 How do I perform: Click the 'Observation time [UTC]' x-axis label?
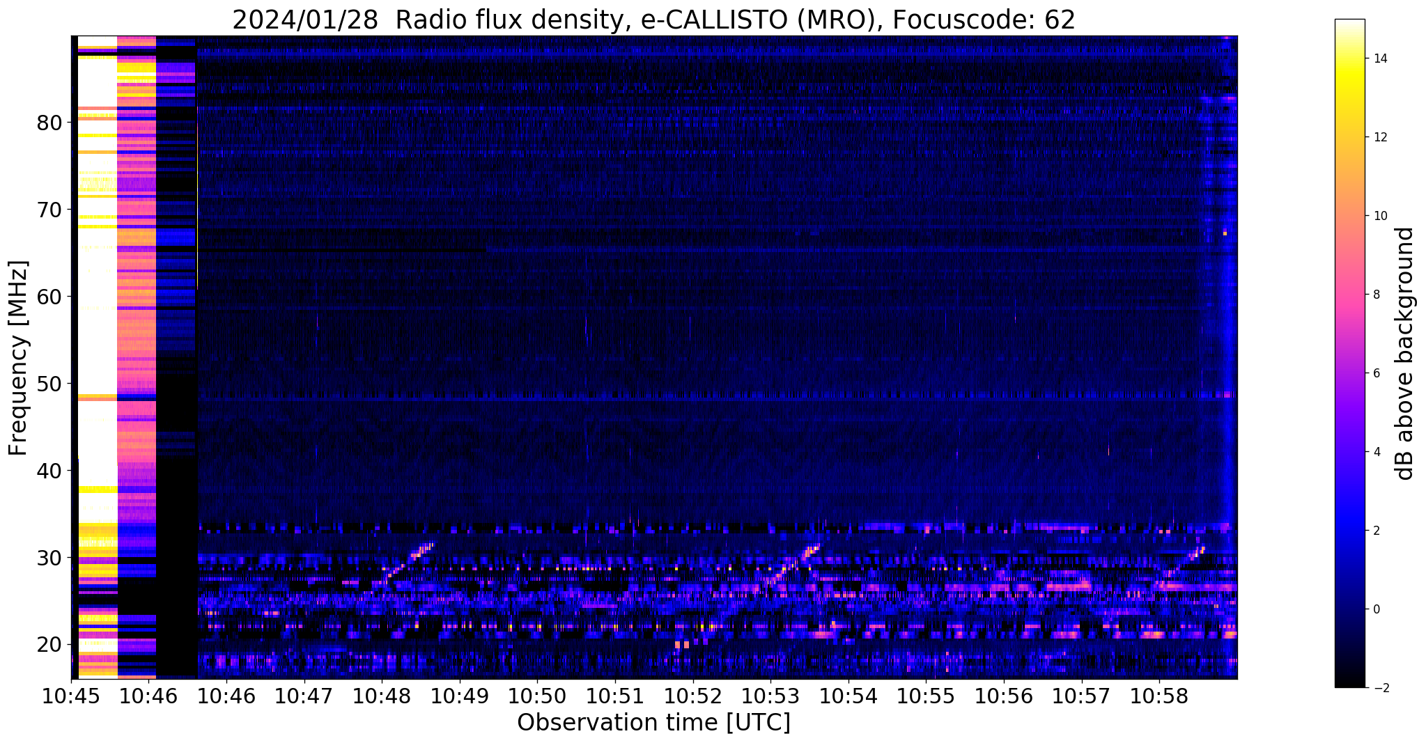[653, 723]
